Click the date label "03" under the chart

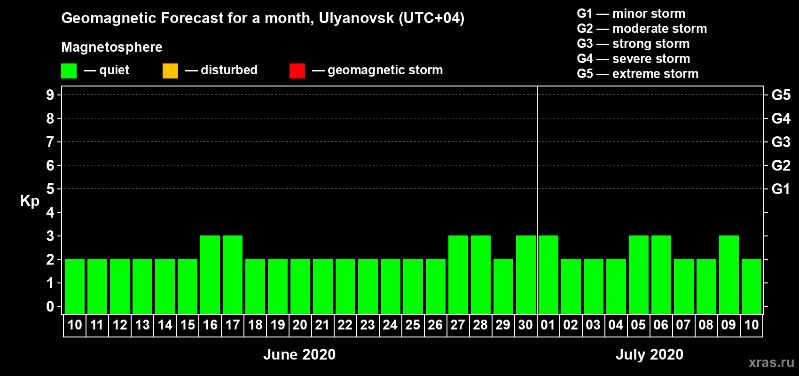pyautogui.click(x=593, y=325)
